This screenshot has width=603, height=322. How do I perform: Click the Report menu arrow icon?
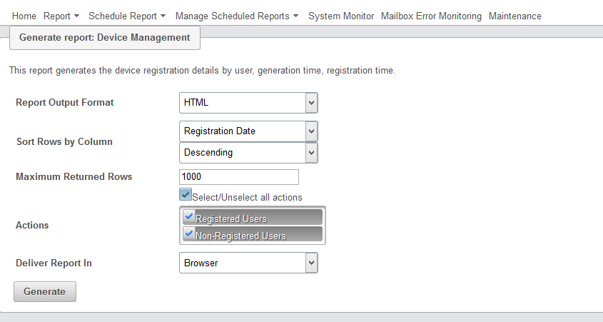[x=77, y=16]
